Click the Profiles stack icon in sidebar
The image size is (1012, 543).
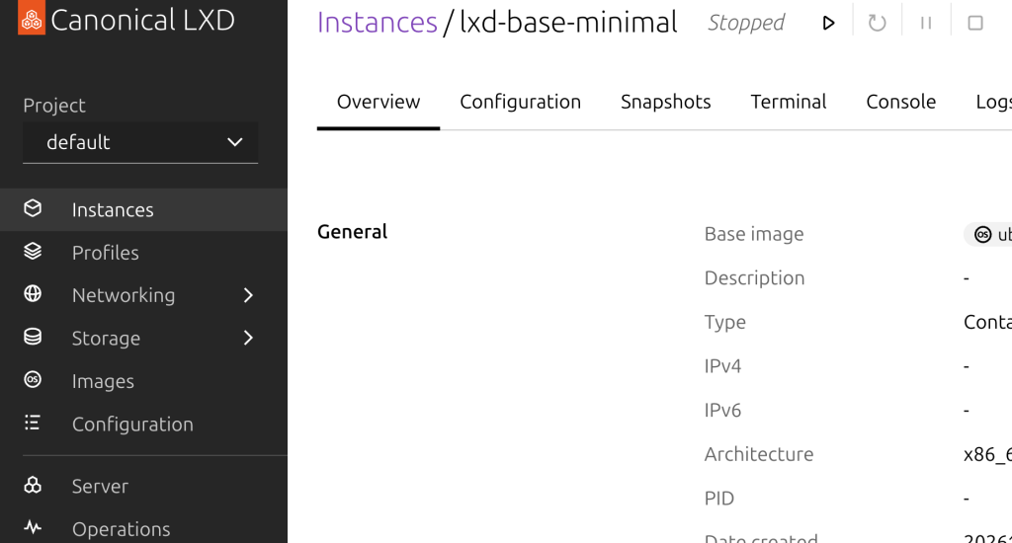[33, 252]
